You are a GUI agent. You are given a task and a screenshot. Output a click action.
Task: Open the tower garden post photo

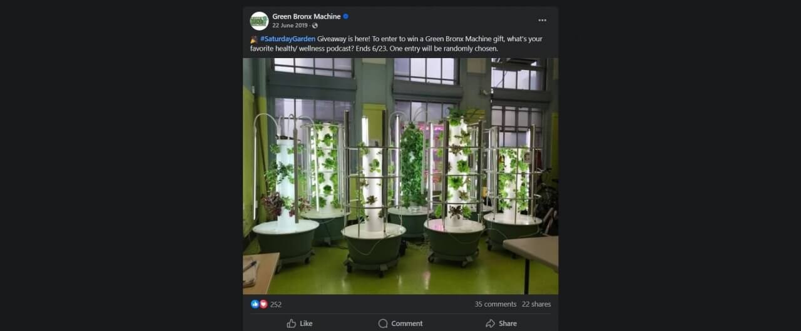[400, 176]
